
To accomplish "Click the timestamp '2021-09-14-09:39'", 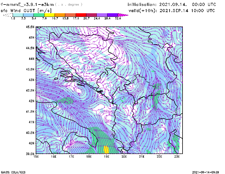I will point(206,172).
